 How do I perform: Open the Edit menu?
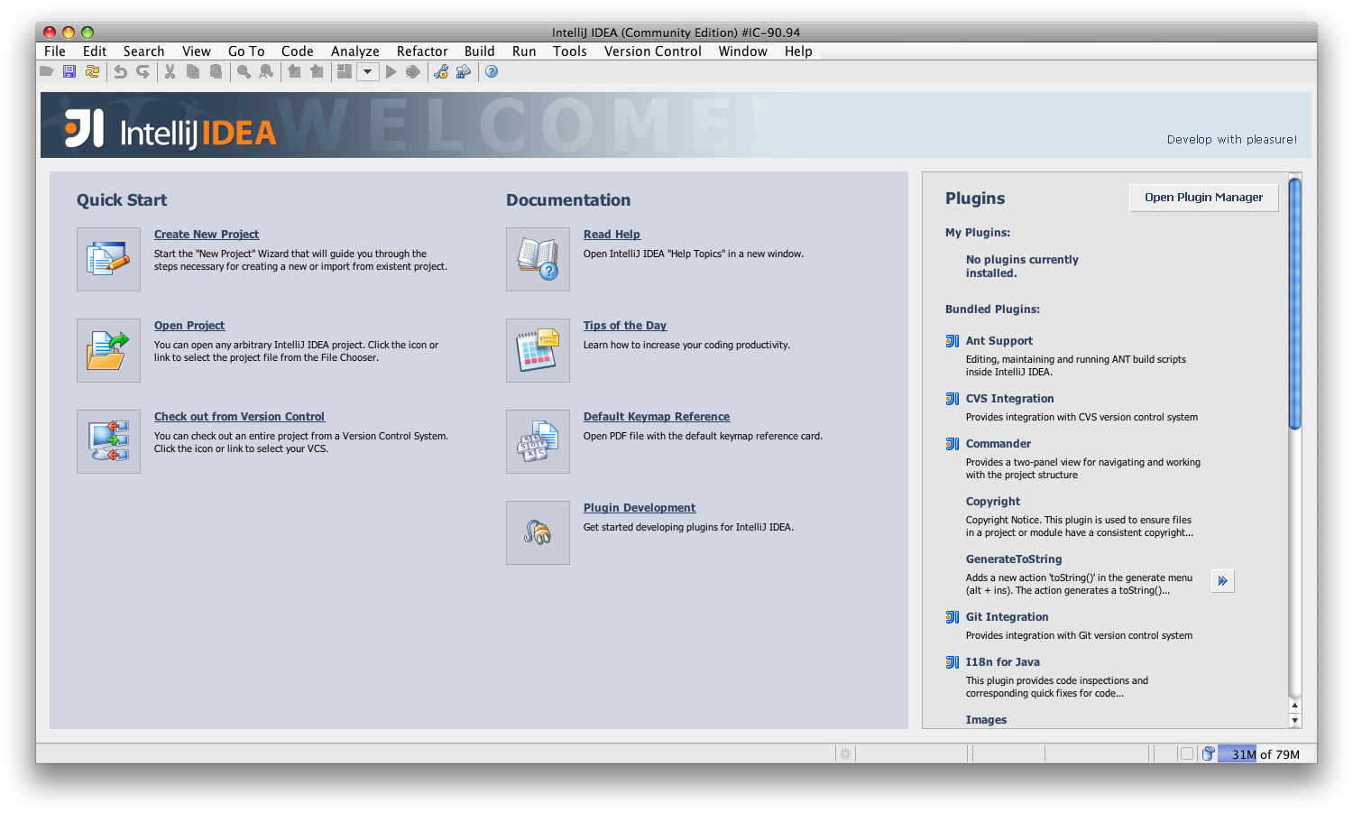(x=95, y=51)
